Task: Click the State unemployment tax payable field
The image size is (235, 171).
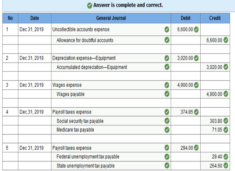Action: pos(111,166)
